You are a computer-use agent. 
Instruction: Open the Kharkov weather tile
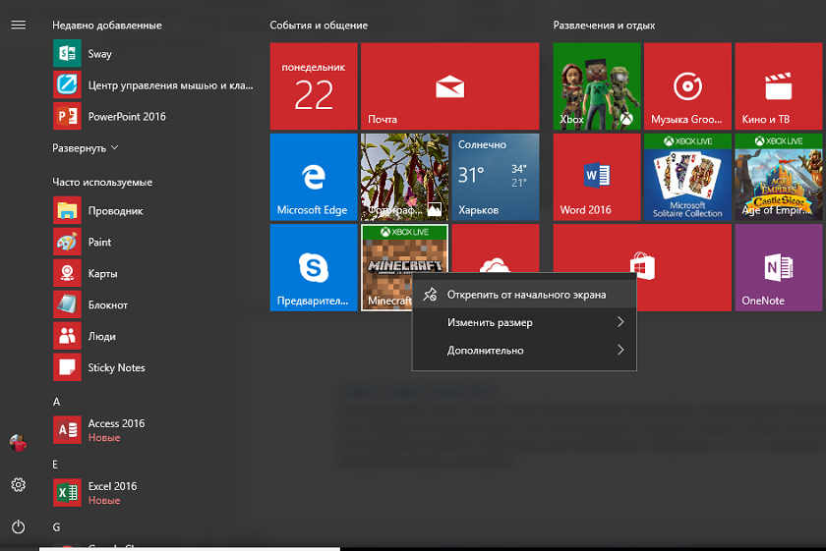(496, 177)
